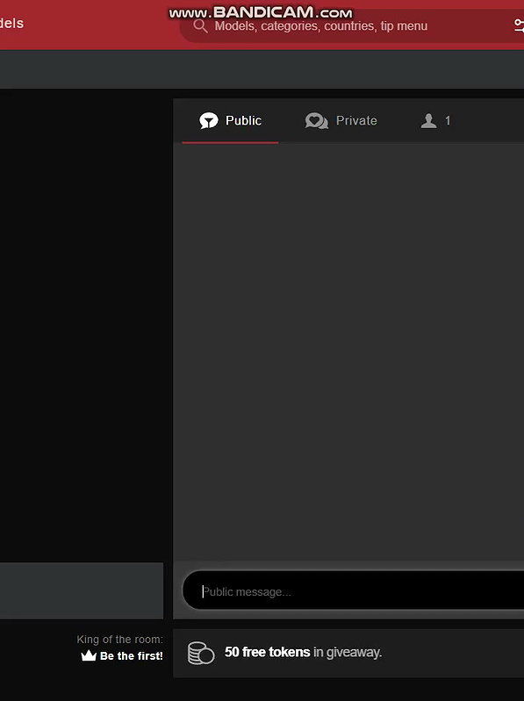Open the partially visible Models nav link
Screen dimensions: 524x701
(11, 23)
